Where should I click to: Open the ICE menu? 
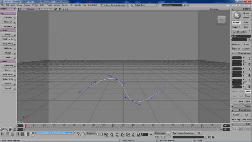(x=71, y=5)
